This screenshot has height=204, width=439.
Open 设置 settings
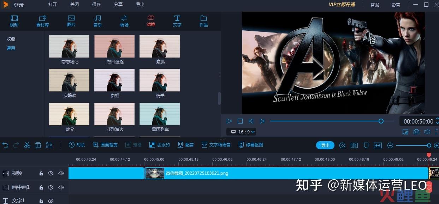coord(396,5)
